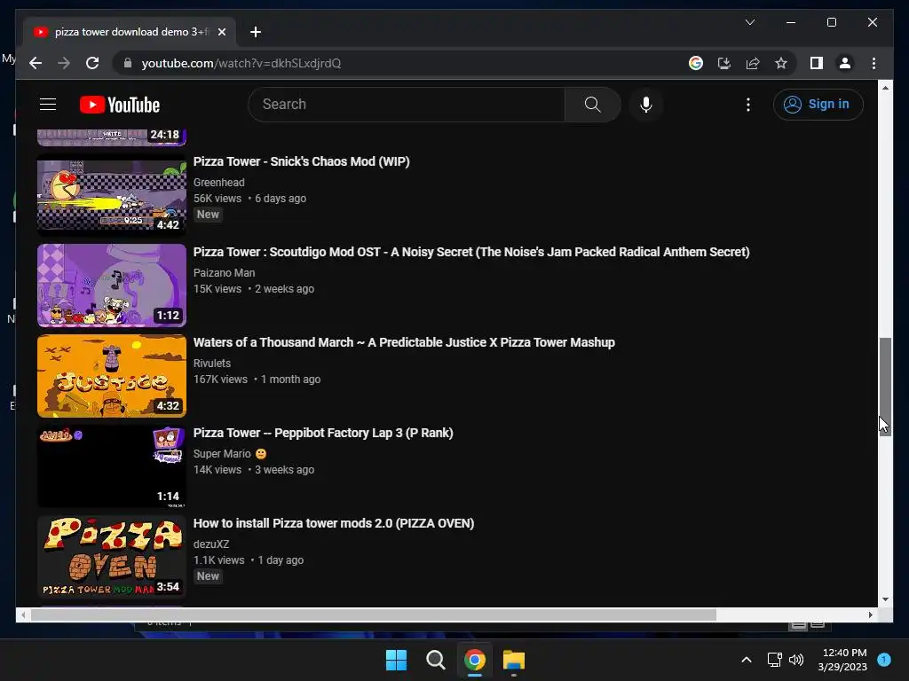Go back with the browser back arrow
This screenshot has height=681, width=909.
(x=36, y=63)
